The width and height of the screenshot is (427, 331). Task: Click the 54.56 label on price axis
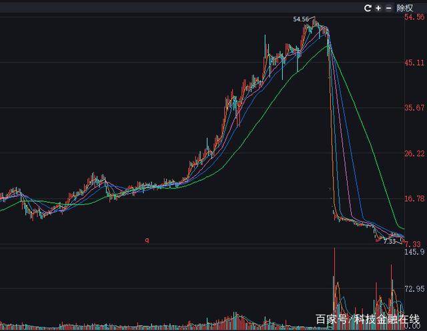[x=414, y=18]
